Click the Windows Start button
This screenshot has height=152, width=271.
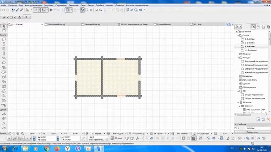click(4, 149)
